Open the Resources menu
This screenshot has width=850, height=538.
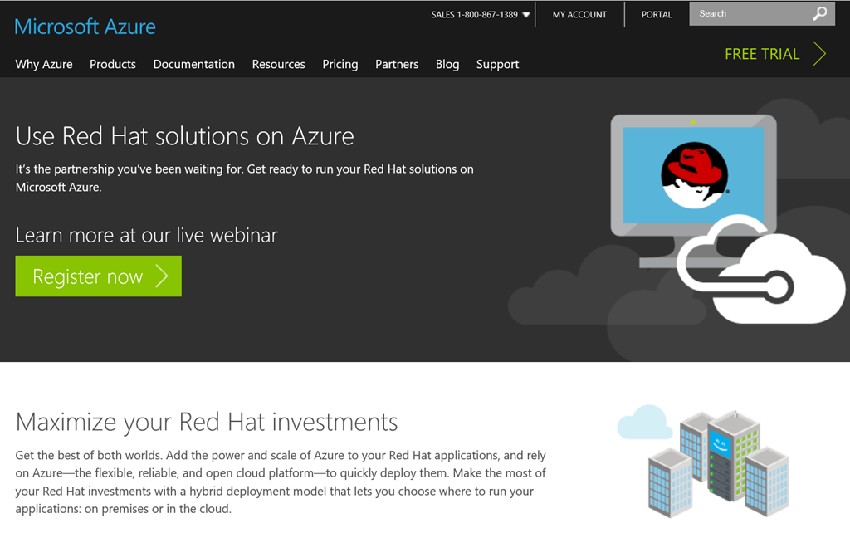(279, 64)
